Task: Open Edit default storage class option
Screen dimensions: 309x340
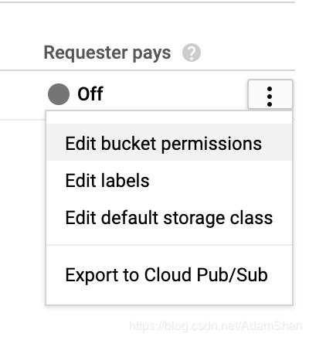Action: [x=169, y=218]
